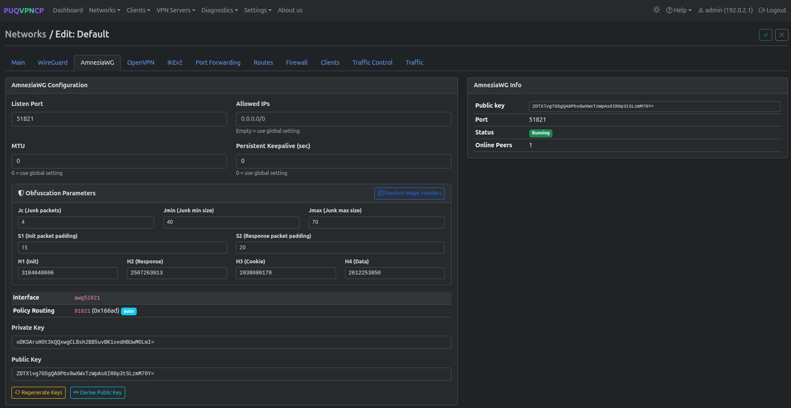Expand the Networks dropdown menu

[105, 10]
